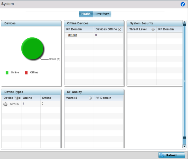Click the Devices Offline value 0 for default
The image size is (188, 159).
[x=96, y=35]
